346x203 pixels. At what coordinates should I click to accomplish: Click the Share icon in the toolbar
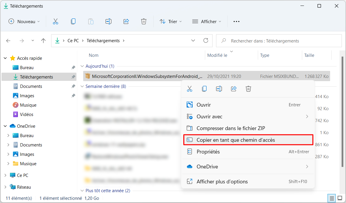tap(126, 21)
